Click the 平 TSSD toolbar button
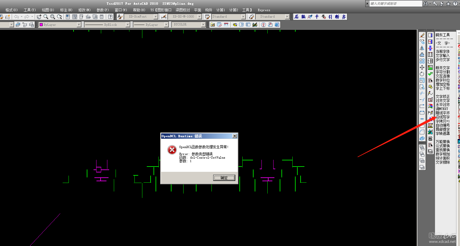 coord(317,17)
